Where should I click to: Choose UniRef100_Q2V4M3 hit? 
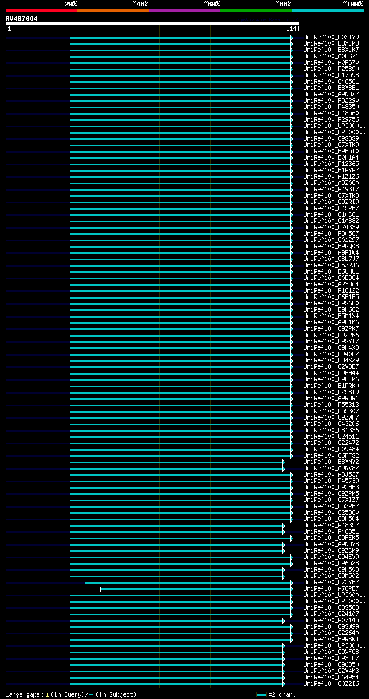coord(331,671)
